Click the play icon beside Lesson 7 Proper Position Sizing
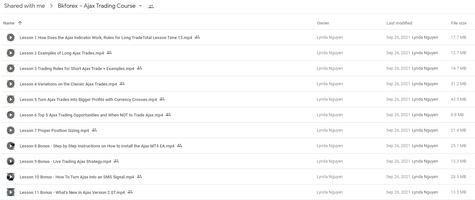Screen dimensions: 475x200 click(11, 130)
